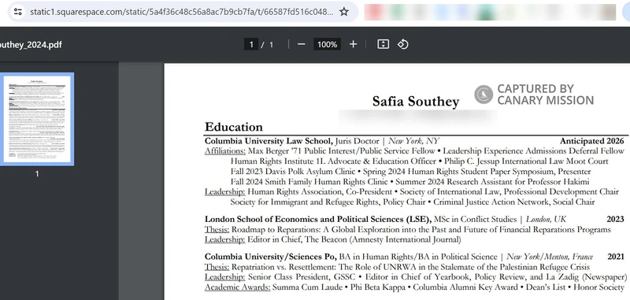The image size is (630, 300).
Task: Click the Roadmap to Reparations thesis line
Action: 421,230
